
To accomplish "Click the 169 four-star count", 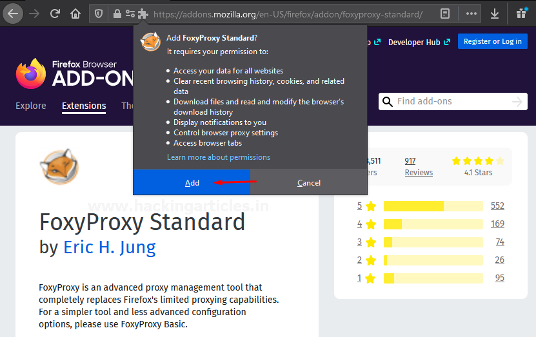I will click(x=497, y=224).
